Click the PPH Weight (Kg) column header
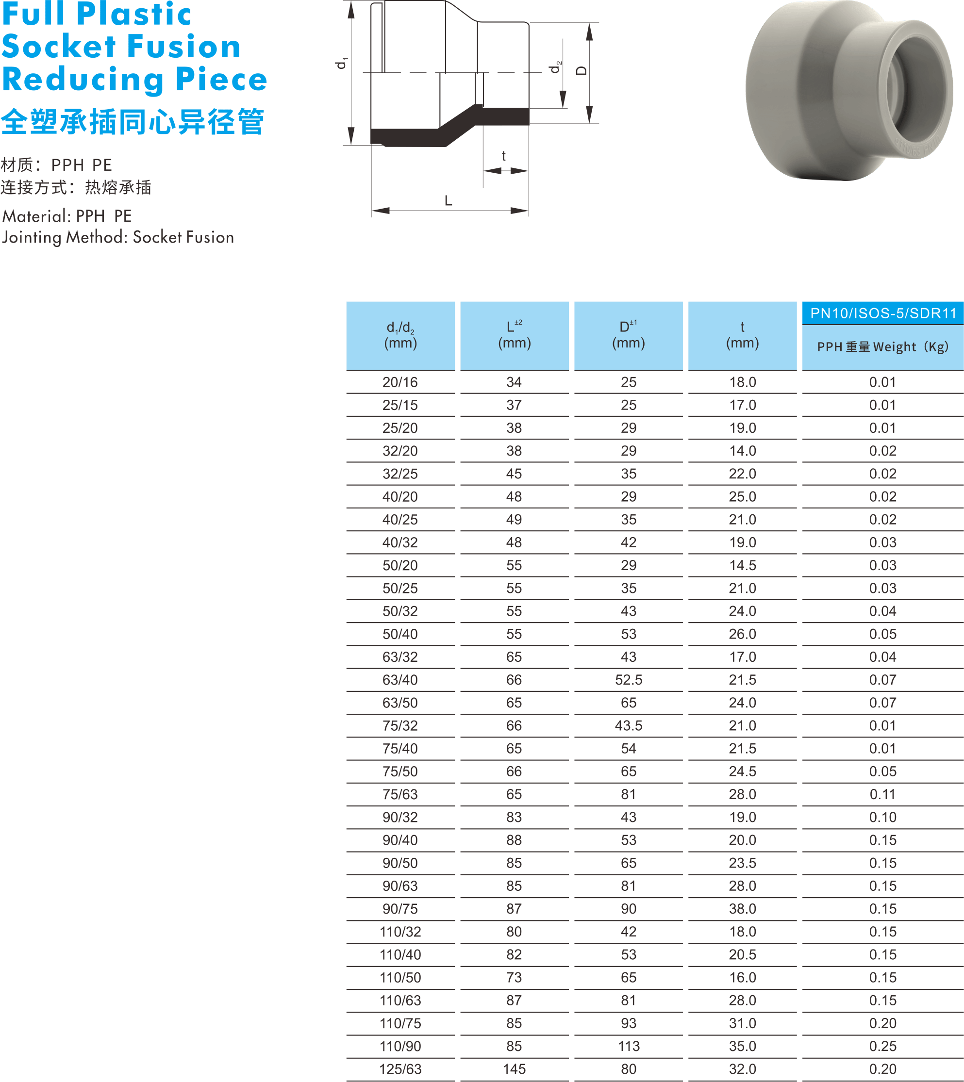Screen dimensions: 964x1082 tap(883, 347)
